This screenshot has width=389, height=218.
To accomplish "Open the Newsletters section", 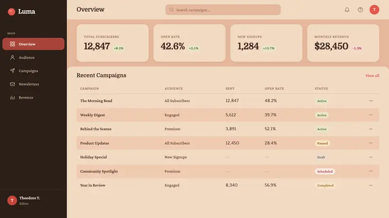I will [x=34, y=84].
